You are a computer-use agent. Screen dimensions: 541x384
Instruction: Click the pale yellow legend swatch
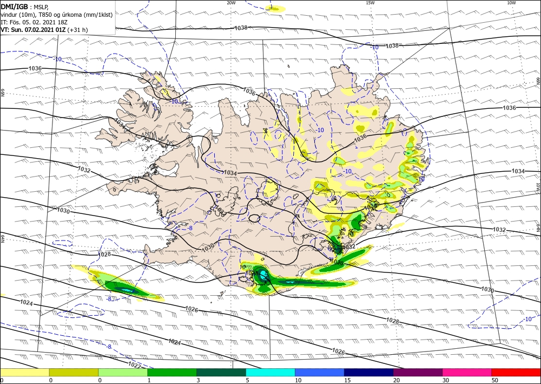click(x=24, y=373)
